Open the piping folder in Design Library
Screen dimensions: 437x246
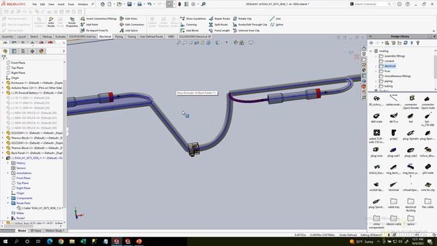click(x=386, y=81)
